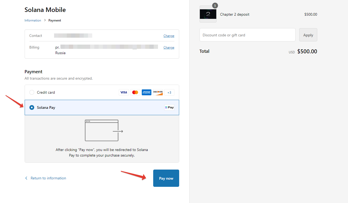348x203 pixels.
Task: Click the Russia billing country text
Action: [60, 53]
